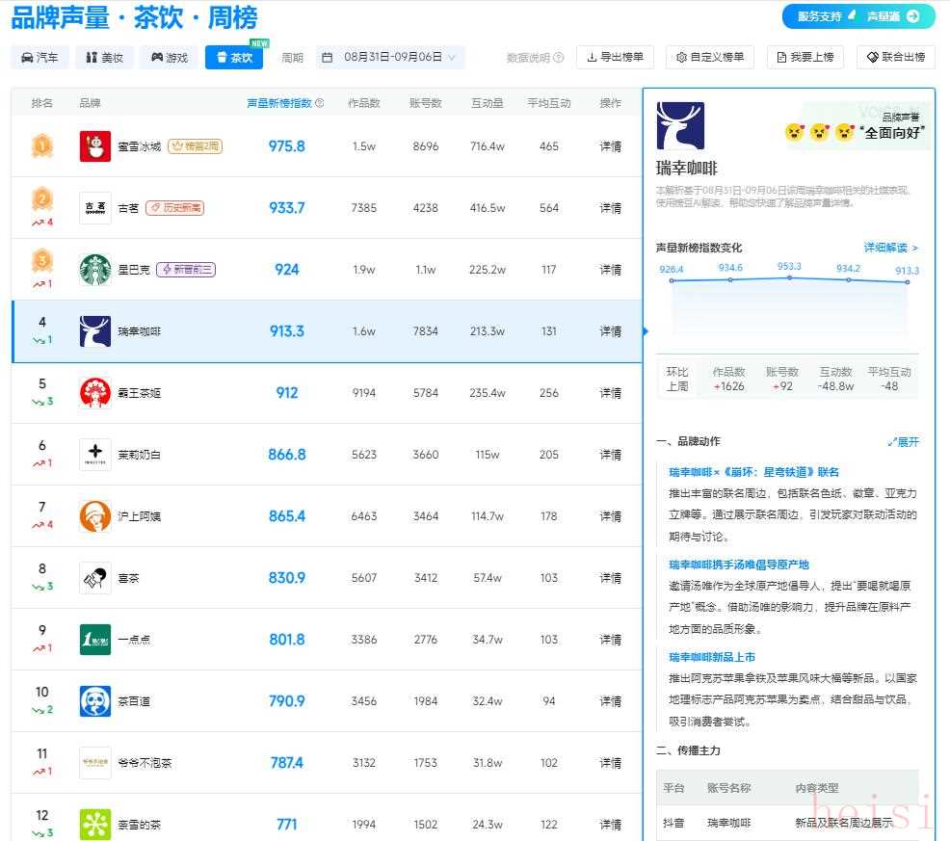Viewport: 950px width, 841px height.
Task: Click the 茶百道 panda logo icon
Action: coord(94,701)
